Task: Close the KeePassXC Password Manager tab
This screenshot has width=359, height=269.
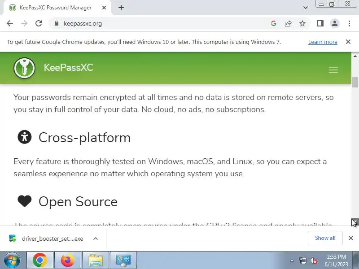Action: 104,8
